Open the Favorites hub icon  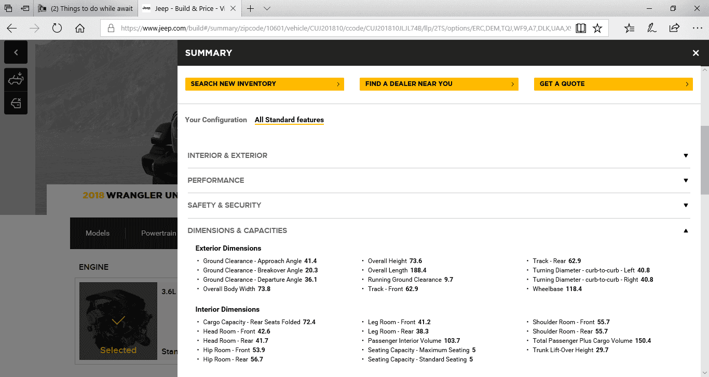(x=629, y=28)
